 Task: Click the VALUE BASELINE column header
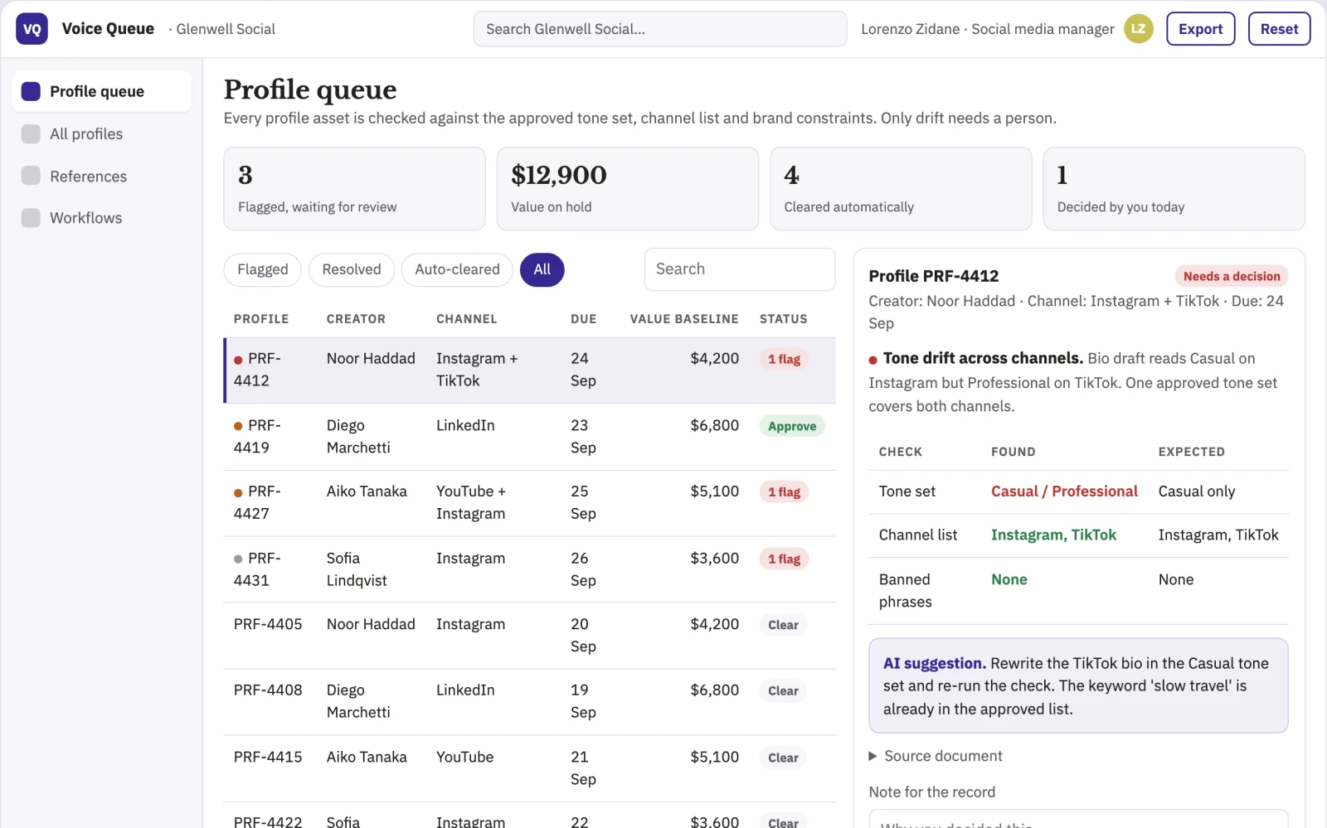tap(684, 319)
